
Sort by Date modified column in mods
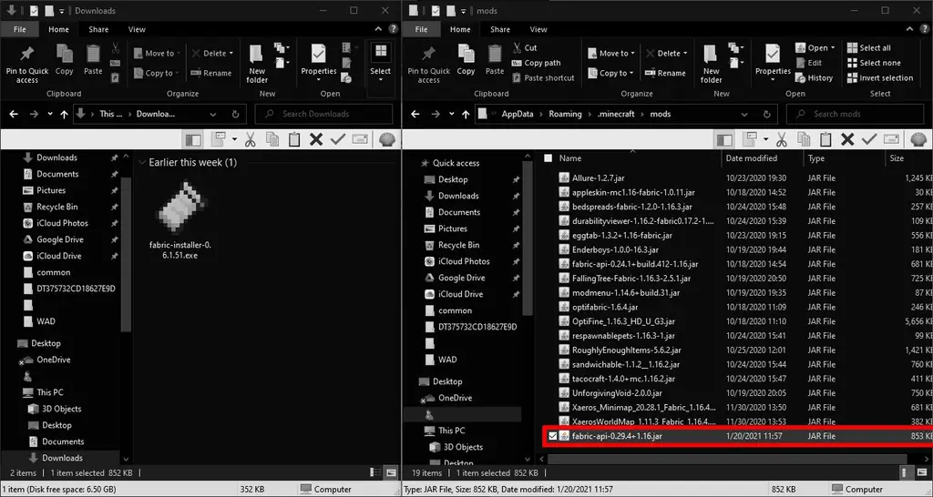point(751,158)
